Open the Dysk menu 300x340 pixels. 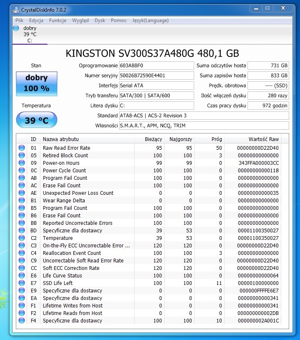click(x=100, y=20)
